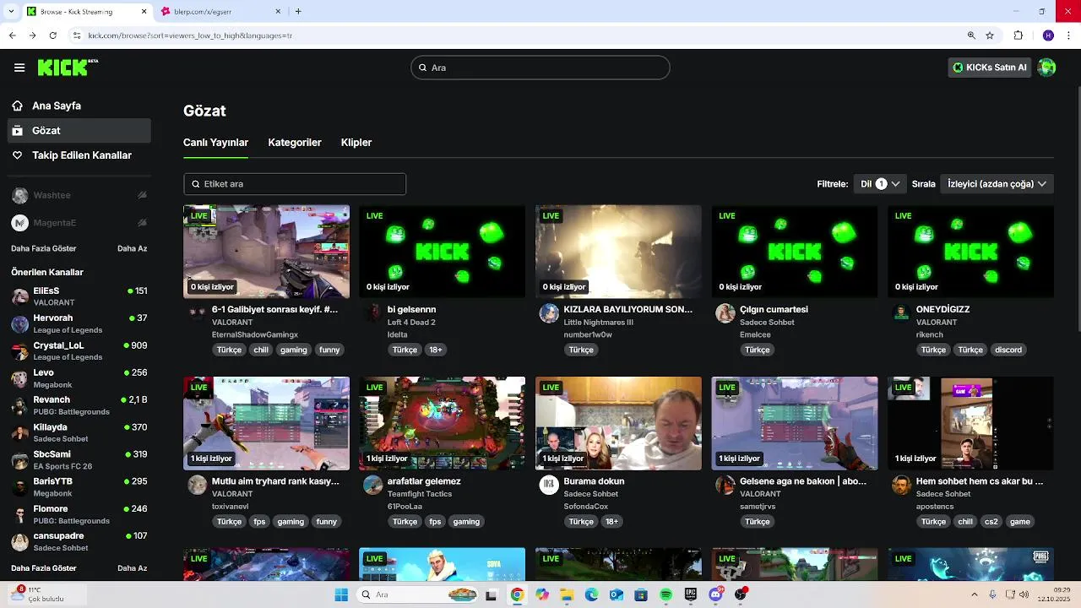Click SofondaCox avatar under Burama dokun
The height and width of the screenshot is (608, 1081).
pos(549,485)
